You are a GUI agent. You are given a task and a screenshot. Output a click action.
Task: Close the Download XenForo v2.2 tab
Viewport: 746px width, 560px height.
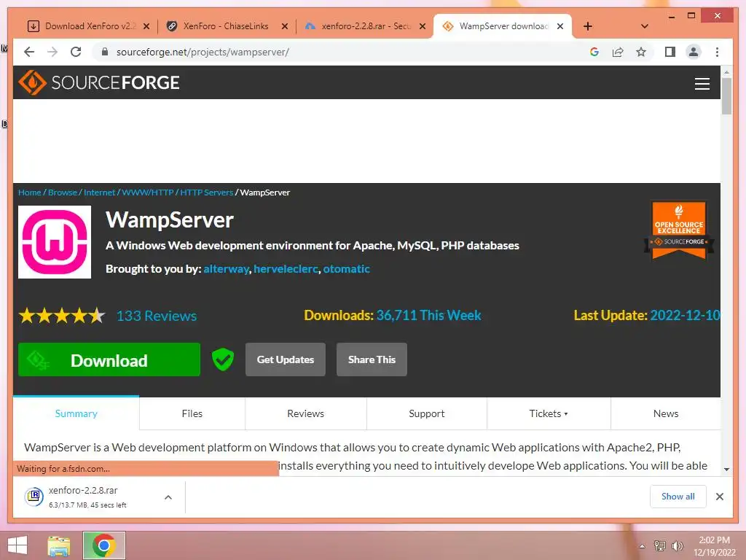[x=146, y=26]
